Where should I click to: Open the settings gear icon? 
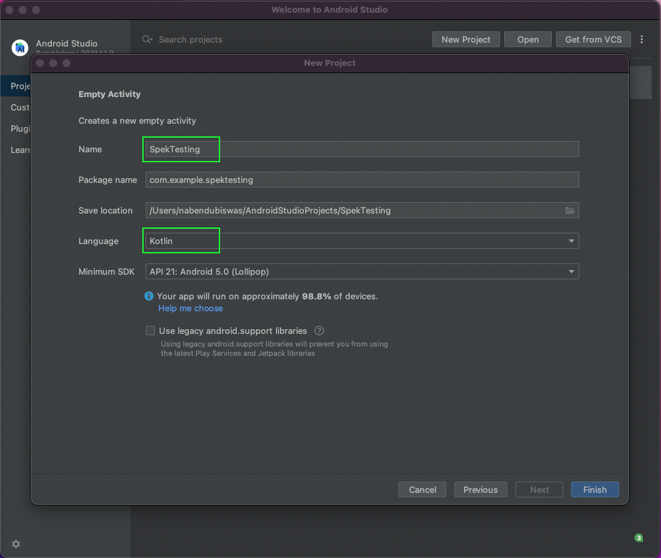pos(16,543)
